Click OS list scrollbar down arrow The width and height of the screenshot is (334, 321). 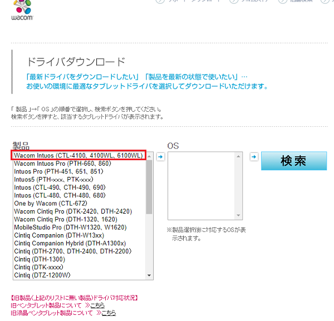click(x=238, y=215)
